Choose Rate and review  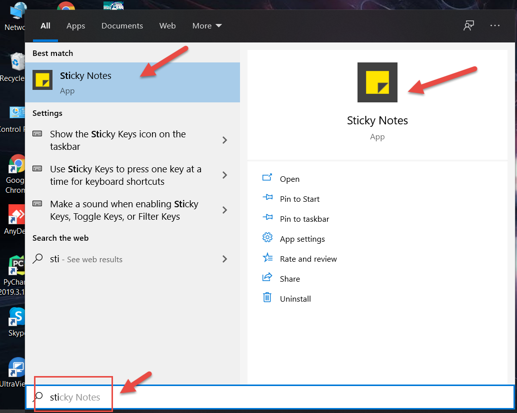click(x=308, y=259)
